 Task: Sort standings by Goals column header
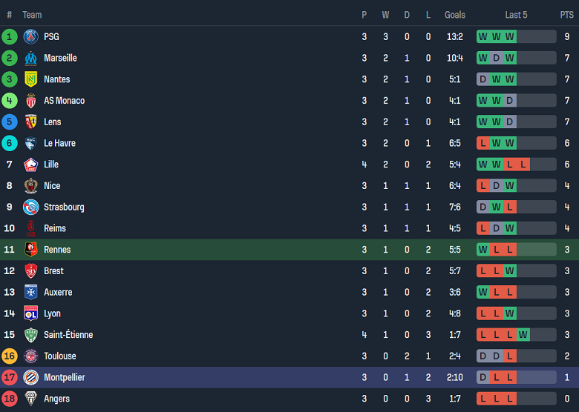pos(455,15)
